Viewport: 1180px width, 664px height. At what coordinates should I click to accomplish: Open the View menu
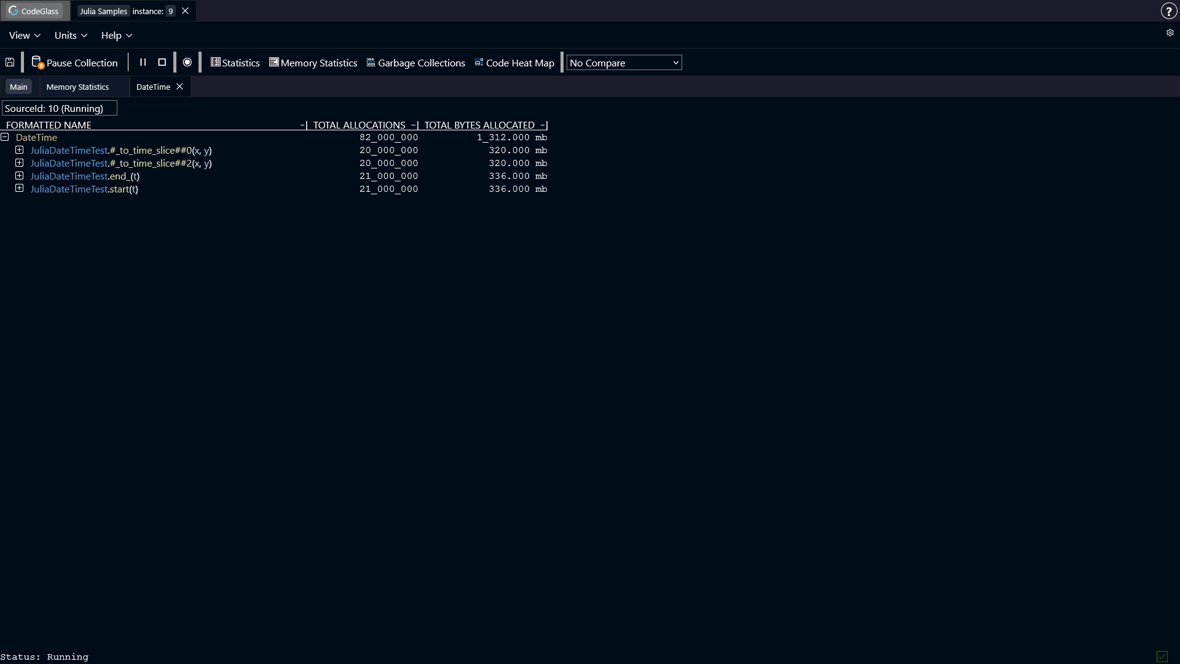(25, 36)
